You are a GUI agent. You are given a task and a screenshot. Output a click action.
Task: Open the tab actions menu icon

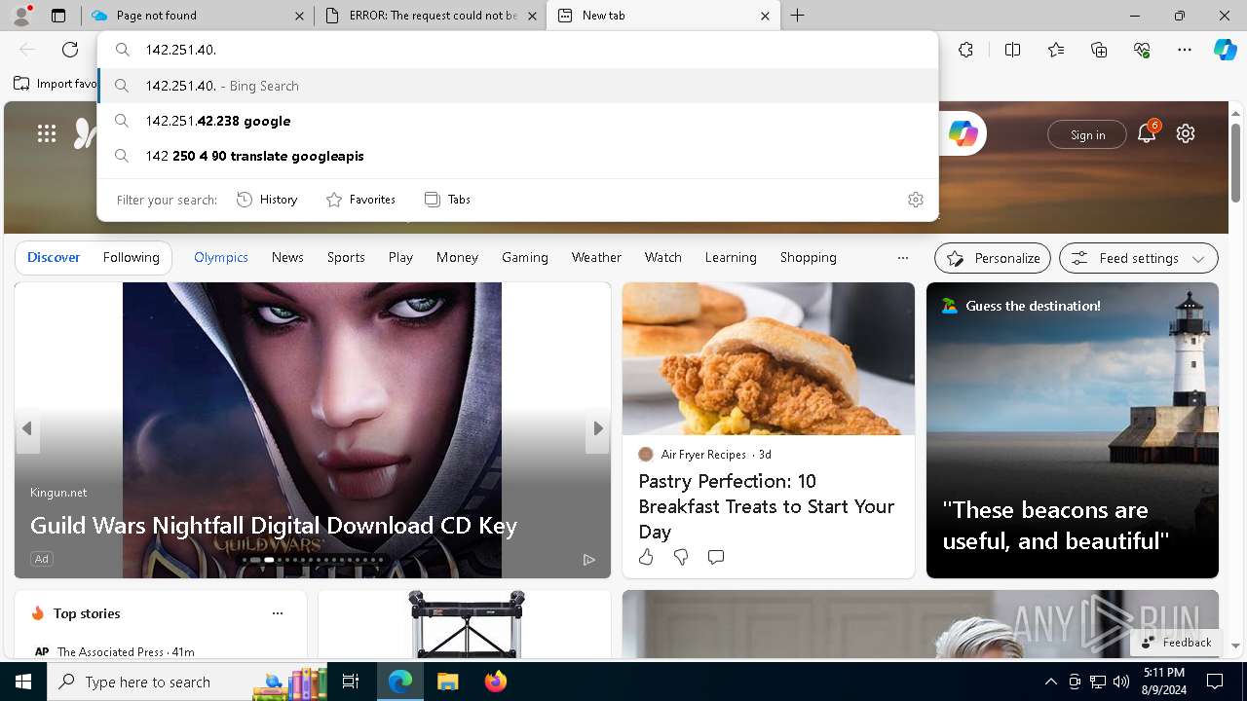tap(58, 16)
